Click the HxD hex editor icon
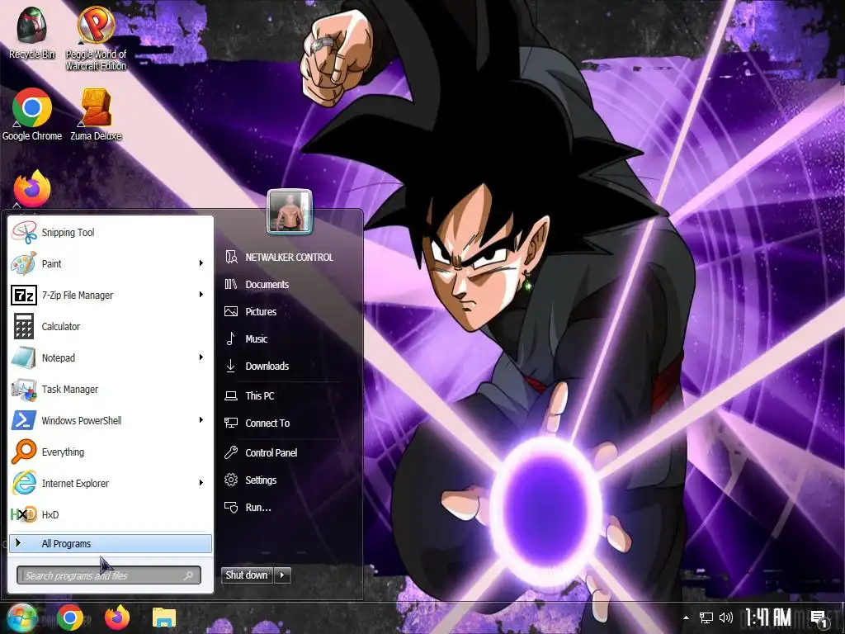This screenshot has height=634, width=845. click(x=24, y=514)
